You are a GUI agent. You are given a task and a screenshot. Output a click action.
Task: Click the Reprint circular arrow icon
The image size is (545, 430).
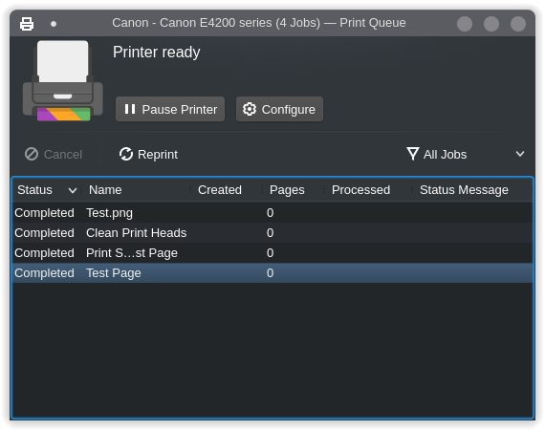[x=126, y=154]
